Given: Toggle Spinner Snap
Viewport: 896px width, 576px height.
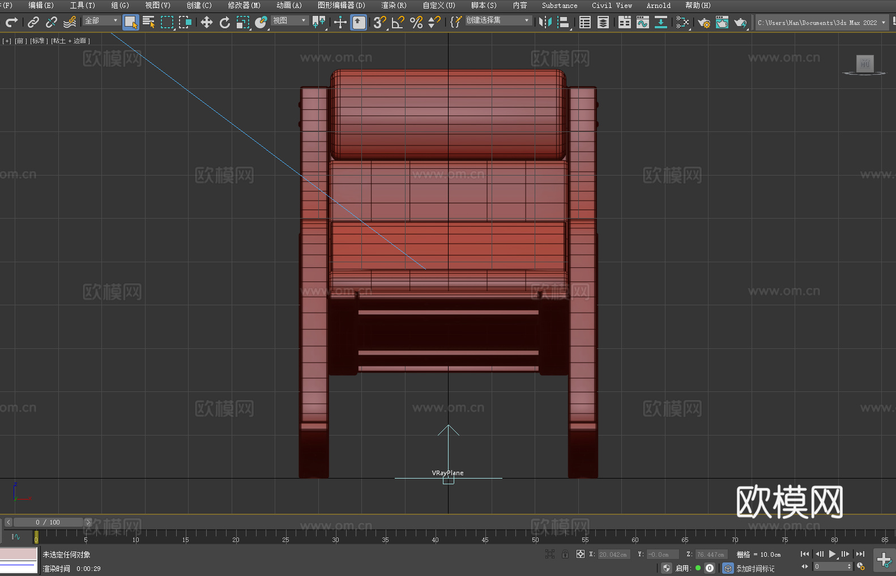Looking at the screenshot, I should point(434,22).
